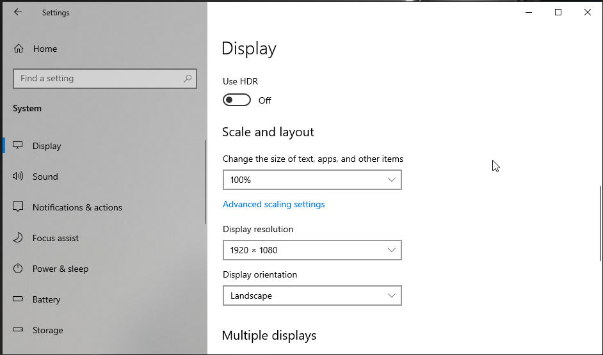Click the Home icon in sidebar
This screenshot has width=603, height=355.
[x=19, y=49]
